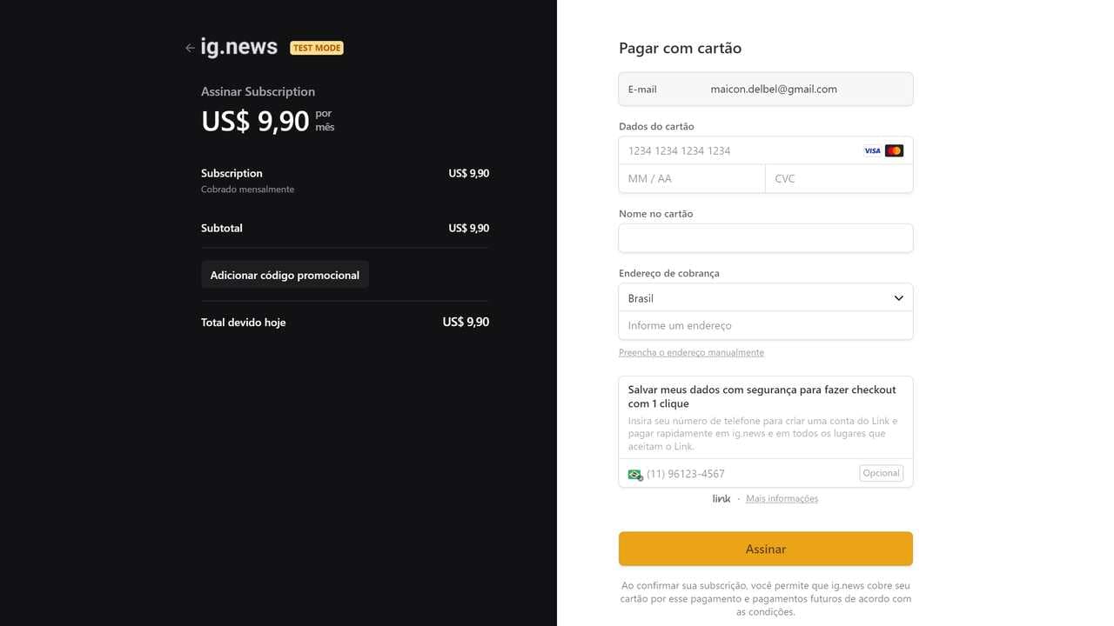The width and height of the screenshot is (1114, 626).
Task: Open Adicionar código promocional
Action: [x=285, y=275]
